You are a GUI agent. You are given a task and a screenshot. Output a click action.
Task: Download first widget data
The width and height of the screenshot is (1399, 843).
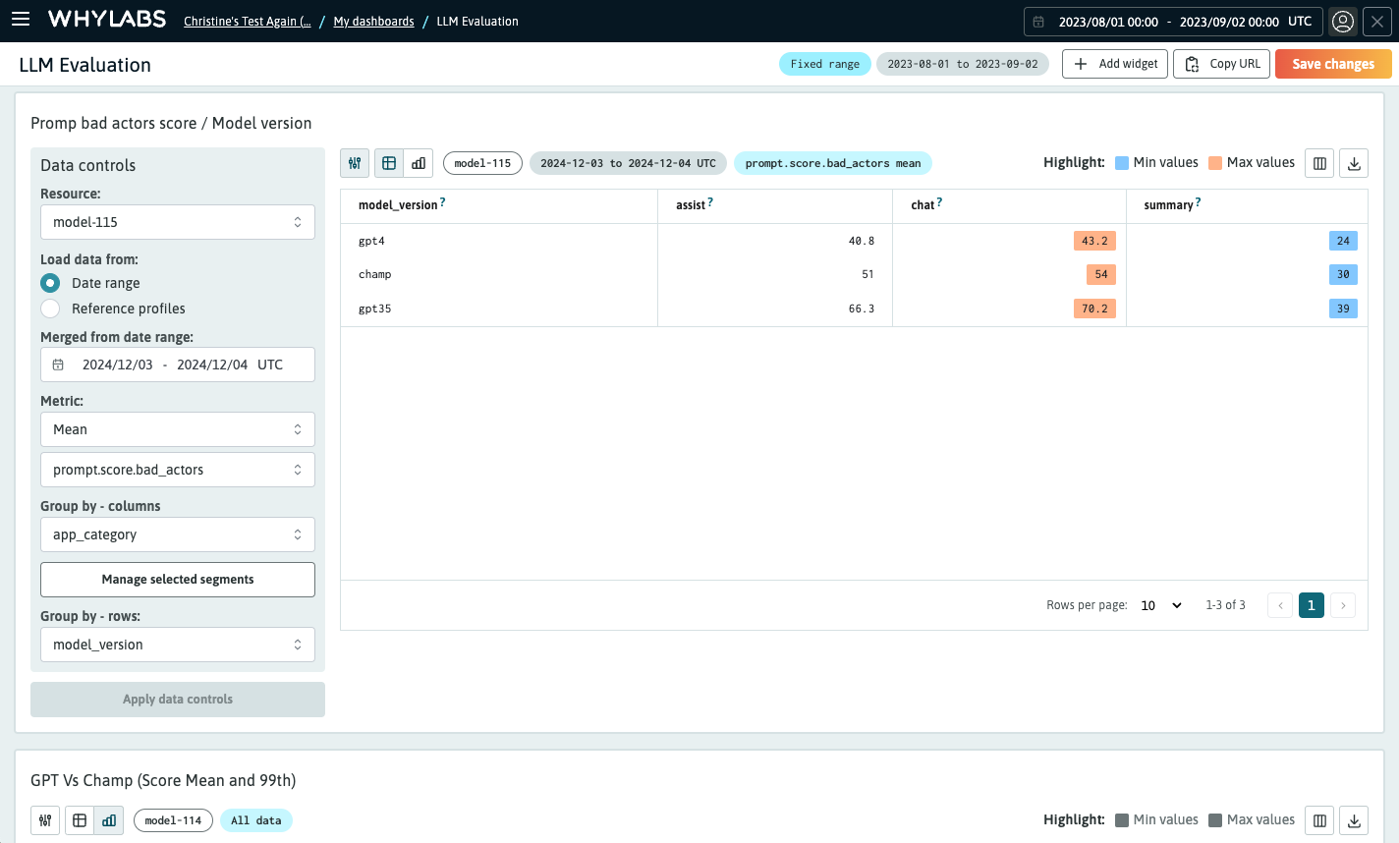coord(1354,163)
